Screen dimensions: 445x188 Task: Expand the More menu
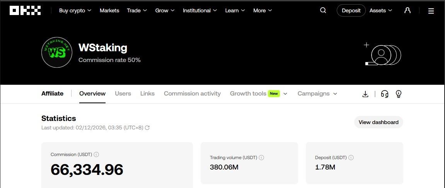click(263, 10)
